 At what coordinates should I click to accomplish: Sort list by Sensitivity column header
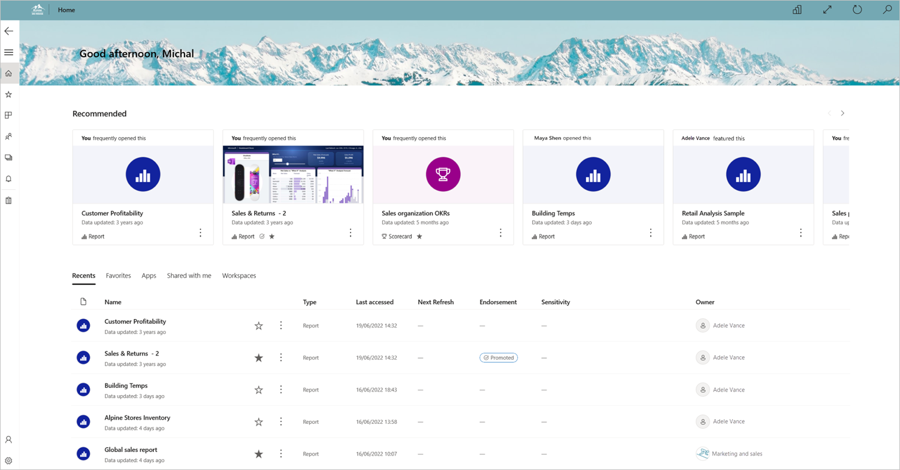(555, 302)
